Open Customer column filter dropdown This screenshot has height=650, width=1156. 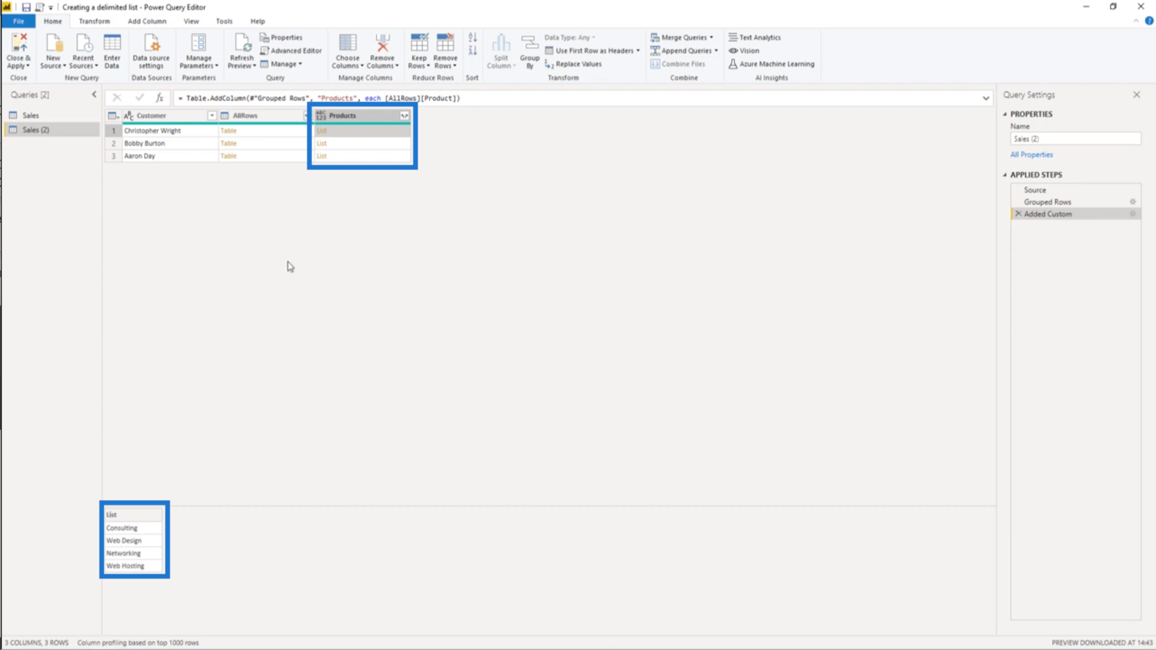coord(212,116)
